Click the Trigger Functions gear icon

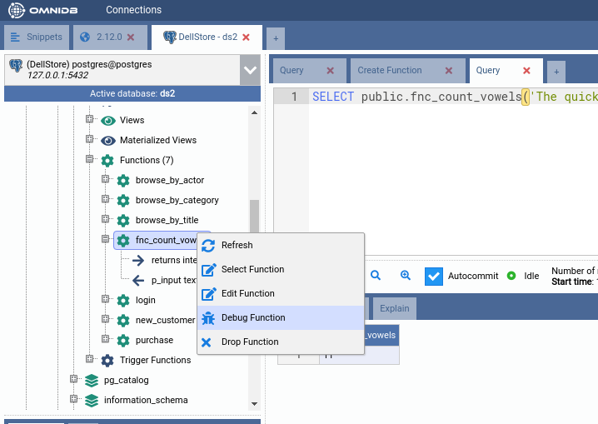107,361
